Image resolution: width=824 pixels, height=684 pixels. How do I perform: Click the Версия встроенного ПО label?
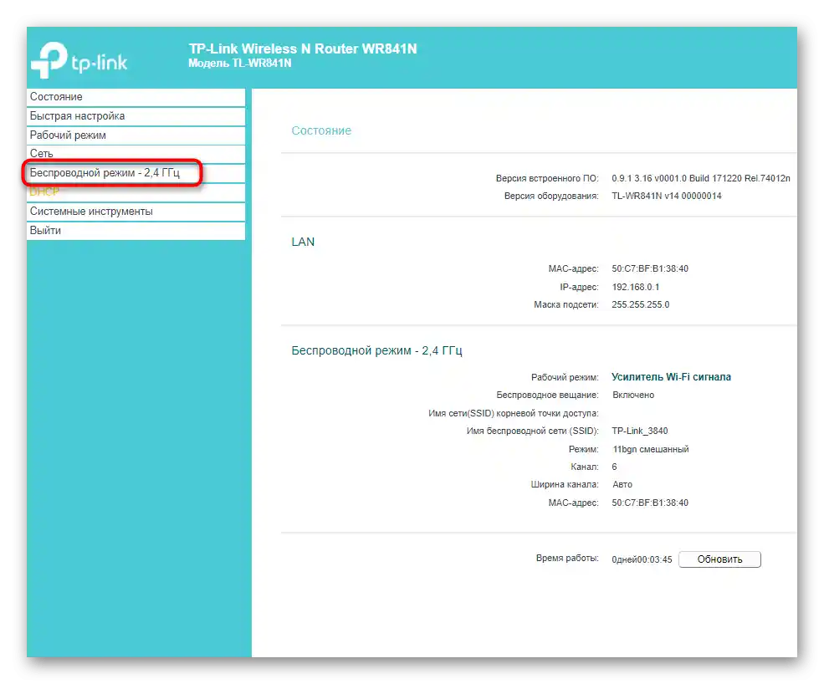coord(547,179)
